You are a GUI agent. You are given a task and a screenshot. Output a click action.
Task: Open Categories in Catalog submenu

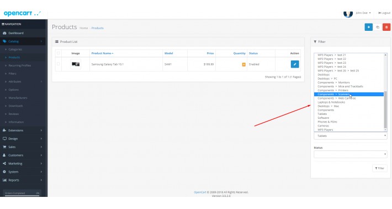15,50
